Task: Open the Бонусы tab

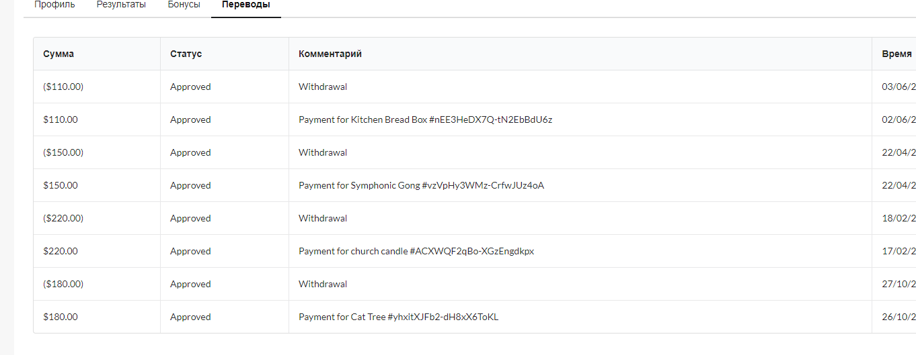Action: tap(184, 5)
